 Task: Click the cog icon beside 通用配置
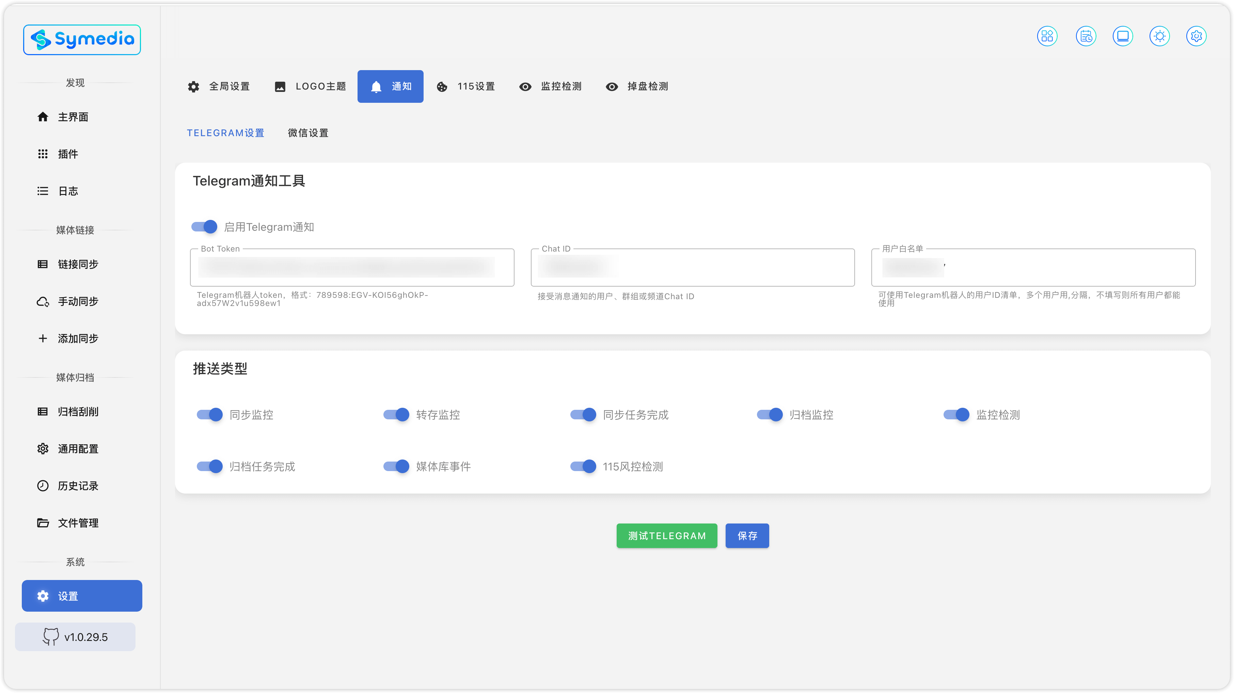43,449
